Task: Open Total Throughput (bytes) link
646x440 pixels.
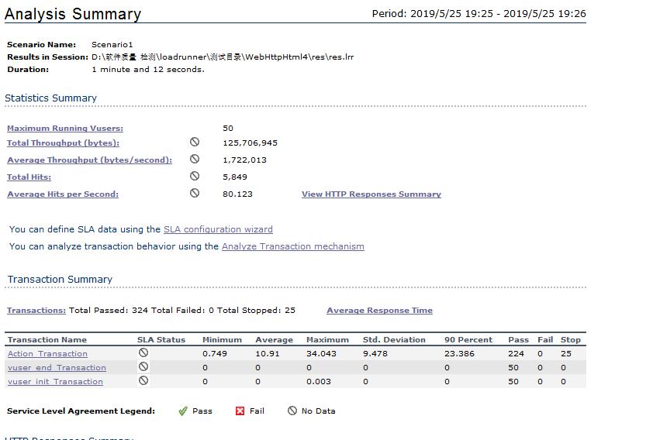Action: (x=63, y=143)
